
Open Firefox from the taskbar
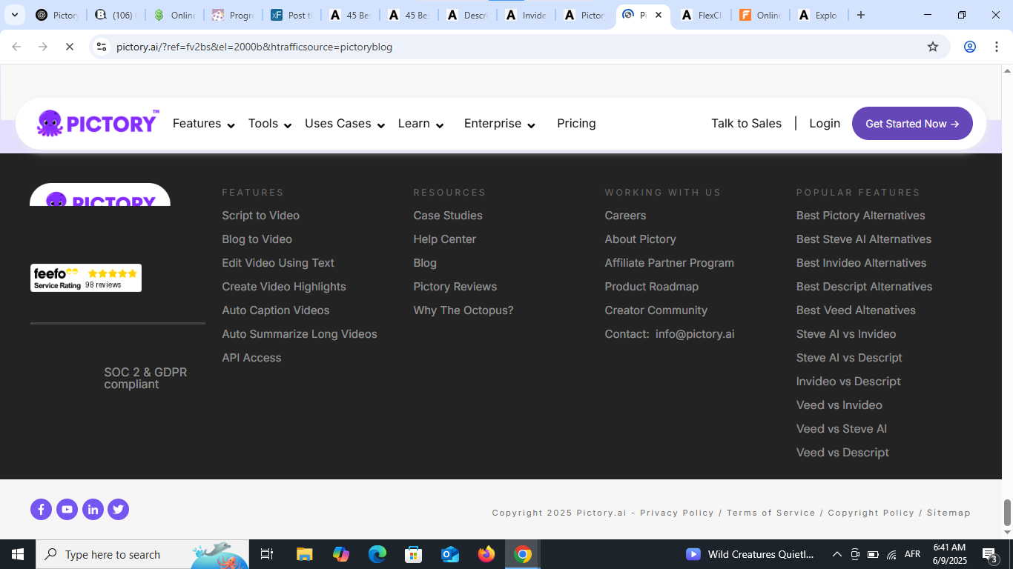(486, 554)
